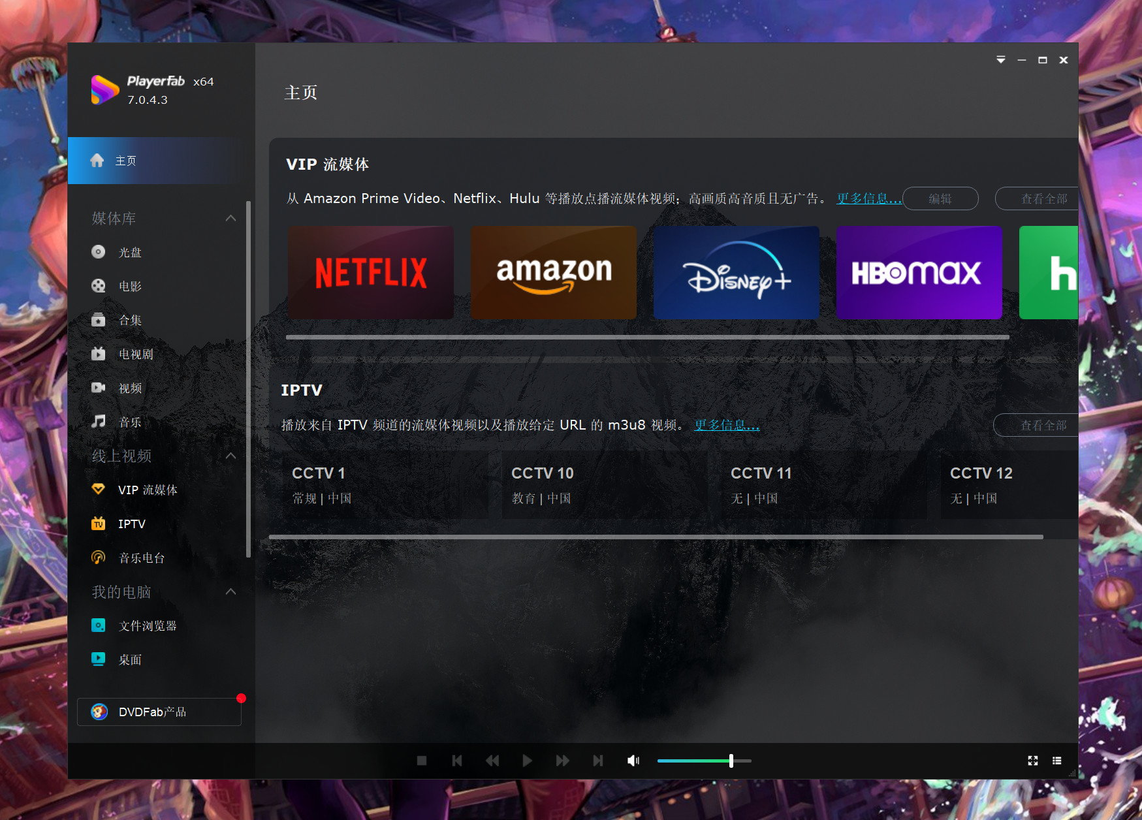Enter fullscreen mode icon

coord(1033,761)
